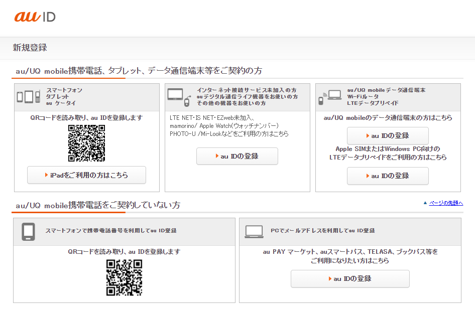The width and height of the screenshot is (475, 310).
Task: Click the tablet and mamorino device icon
Action: coord(179,97)
